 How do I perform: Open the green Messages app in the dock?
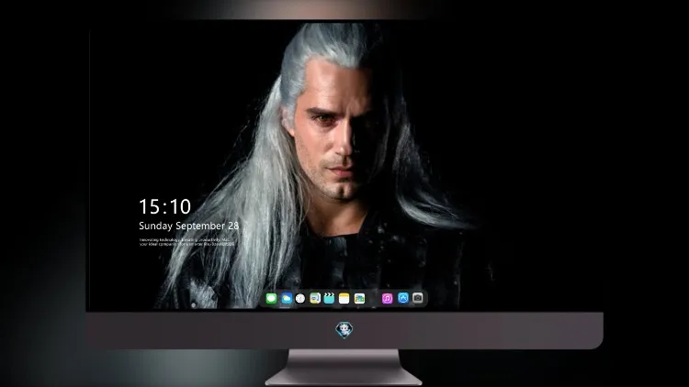(271, 298)
